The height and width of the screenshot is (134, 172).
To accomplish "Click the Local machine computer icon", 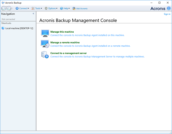I will pos(3,28).
